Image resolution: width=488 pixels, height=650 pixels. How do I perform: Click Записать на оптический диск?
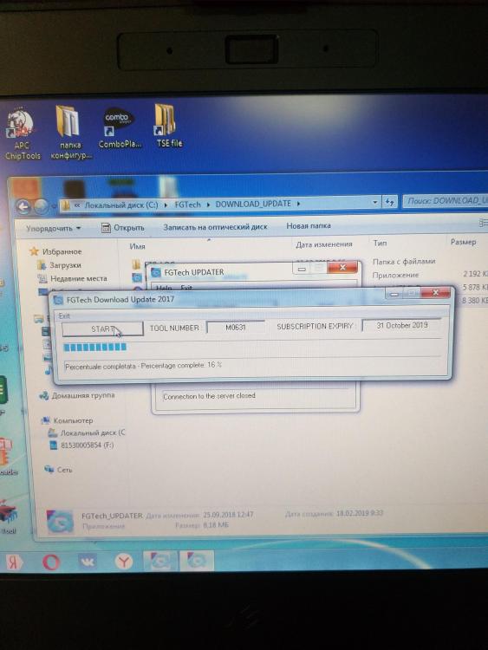pyautogui.click(x=215, y=227)
